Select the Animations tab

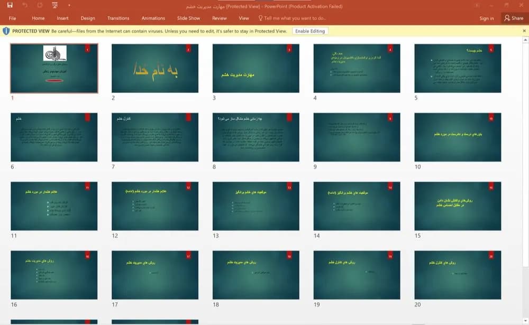pos(153,18)
